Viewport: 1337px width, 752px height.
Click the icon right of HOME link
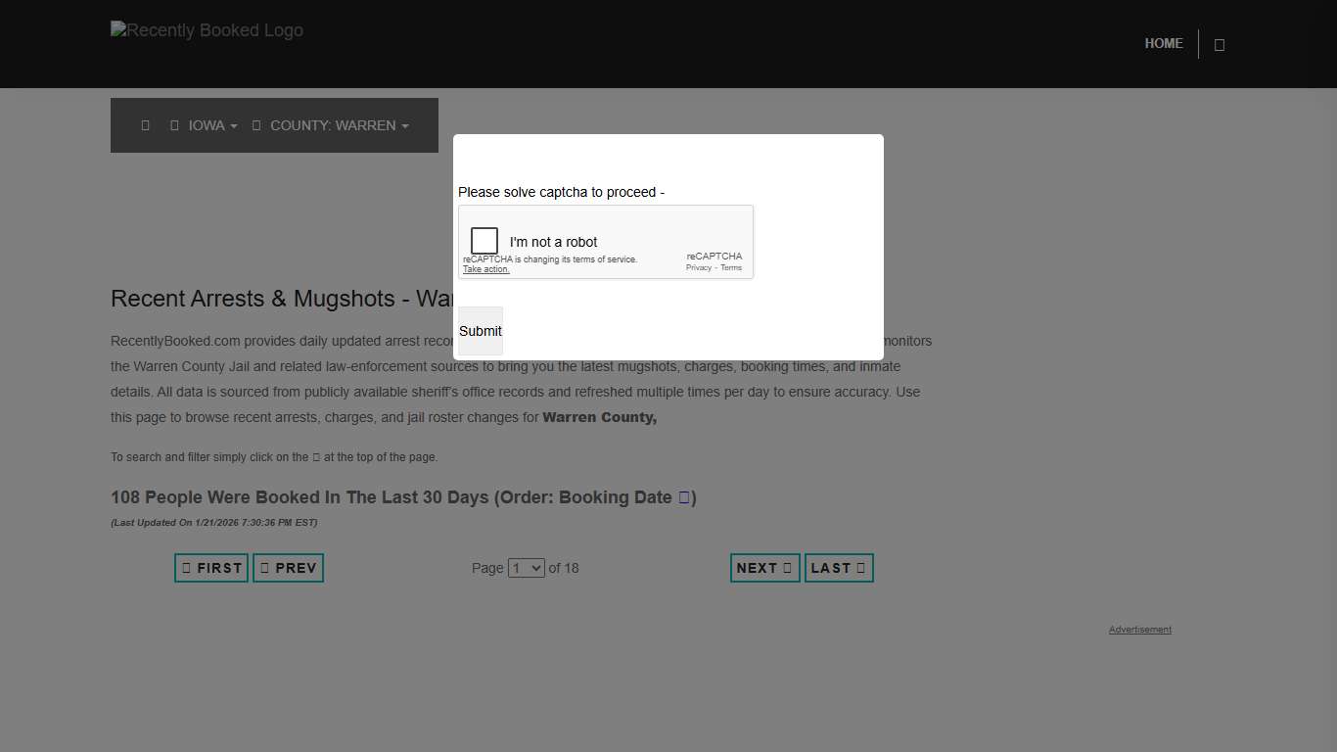click(1219, 44)
